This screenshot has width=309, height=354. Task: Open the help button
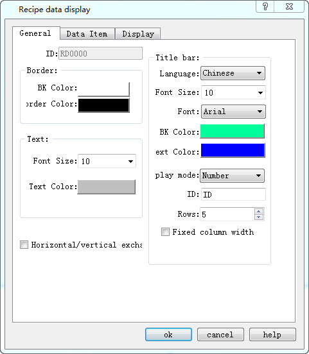click(272, 335)
